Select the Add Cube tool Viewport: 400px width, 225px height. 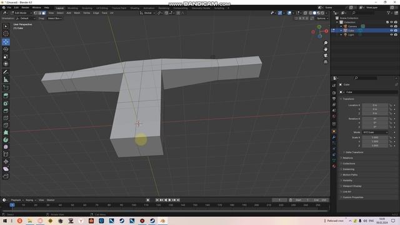click(x=6, y=87)
